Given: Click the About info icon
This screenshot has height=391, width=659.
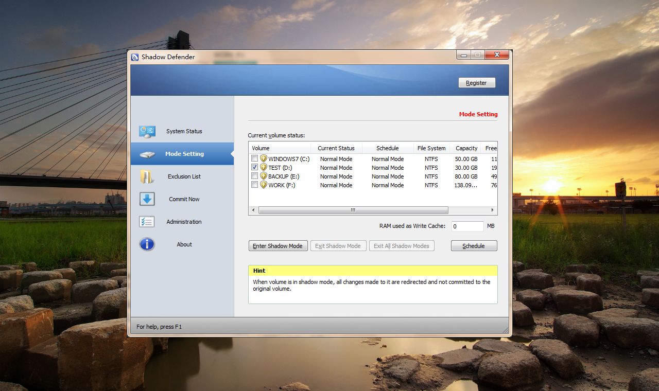Looking at the screenshot, I should coord(147,244).
